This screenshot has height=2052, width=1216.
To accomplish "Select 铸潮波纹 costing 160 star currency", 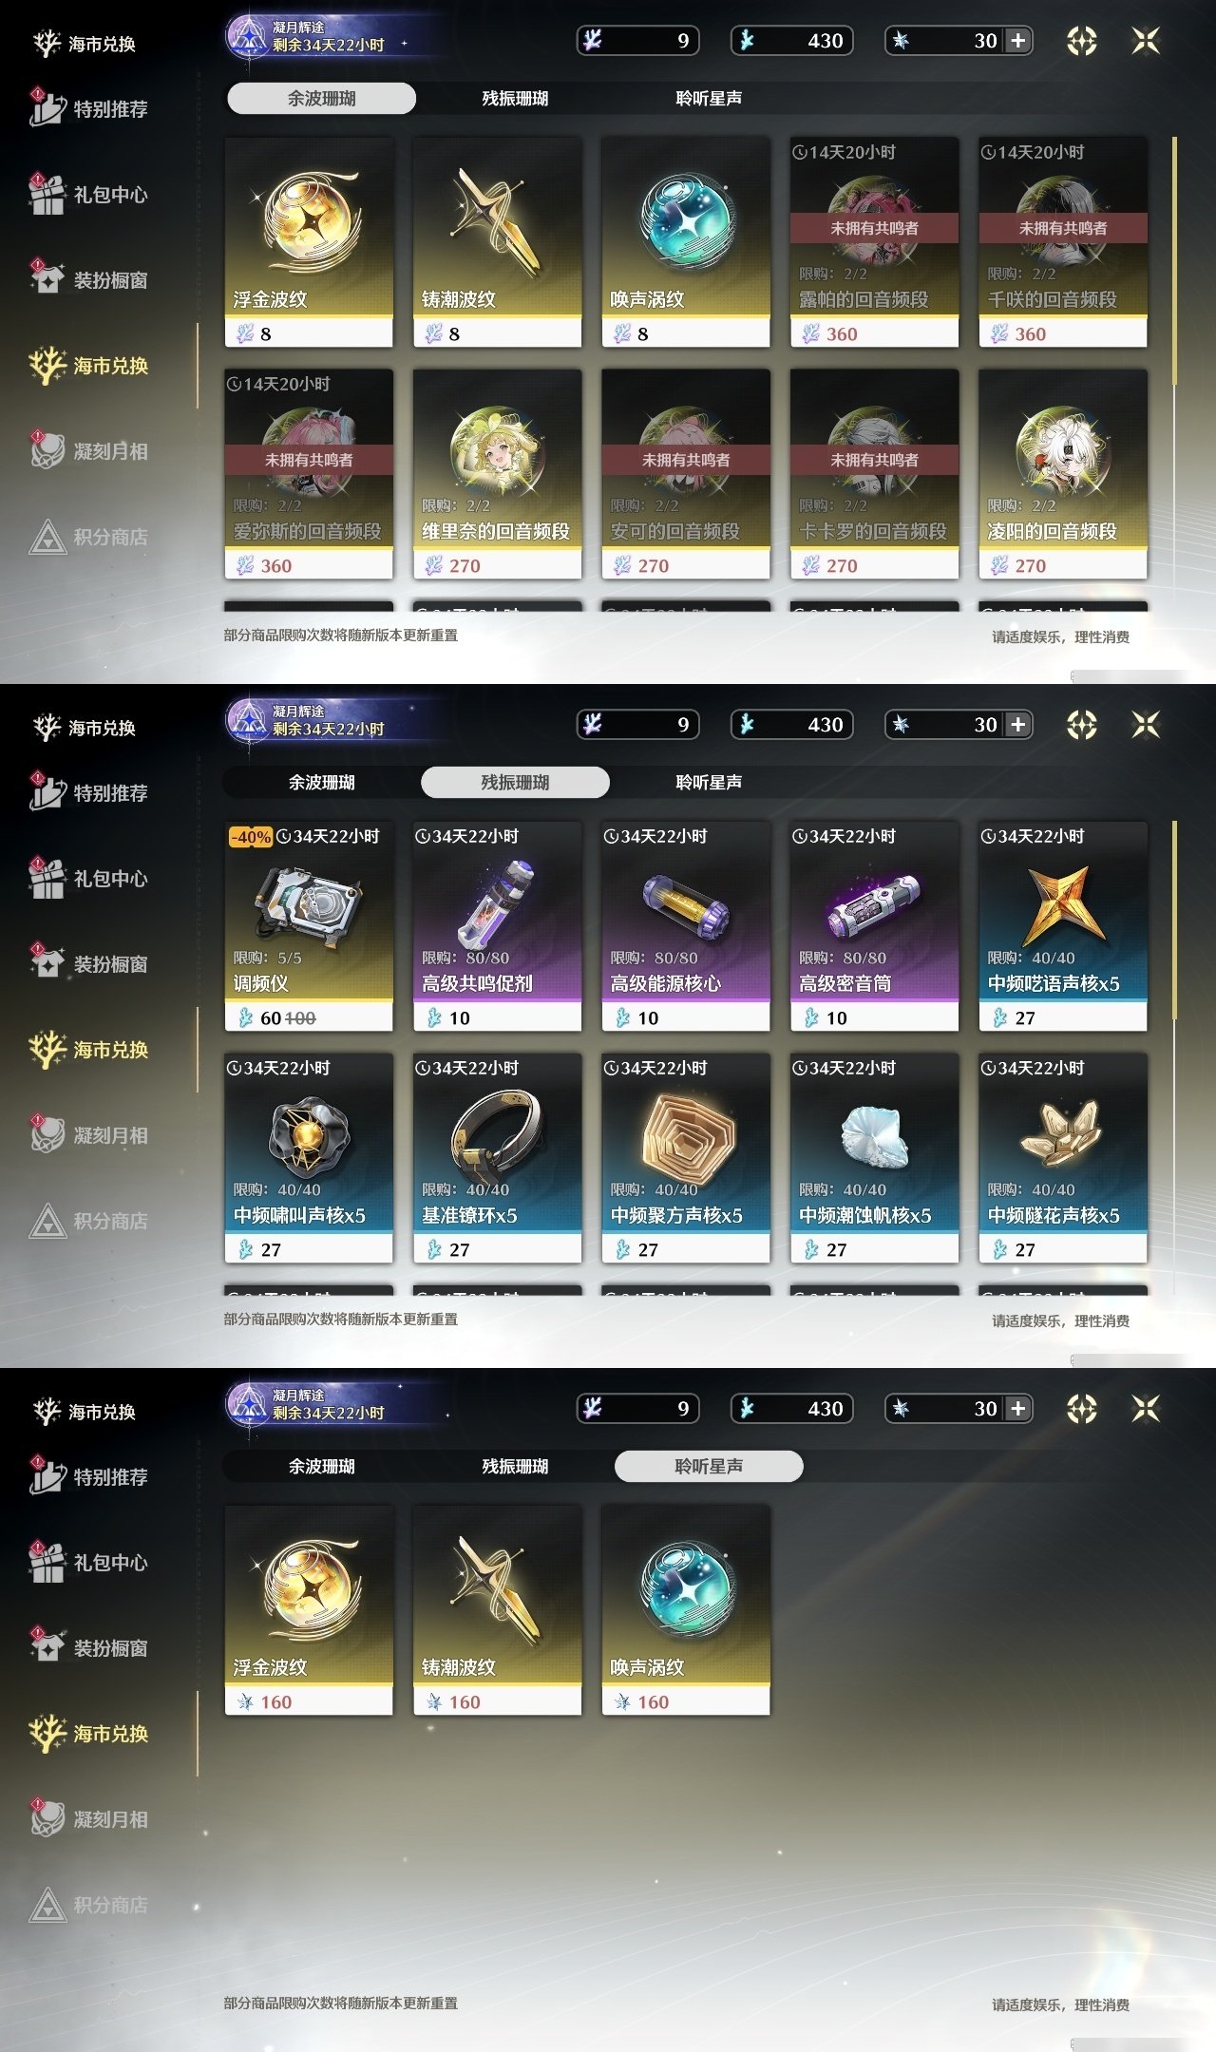I will pos(497,1610).
